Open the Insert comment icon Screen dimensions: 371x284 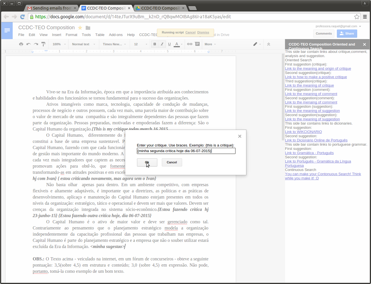pos(197,44)
